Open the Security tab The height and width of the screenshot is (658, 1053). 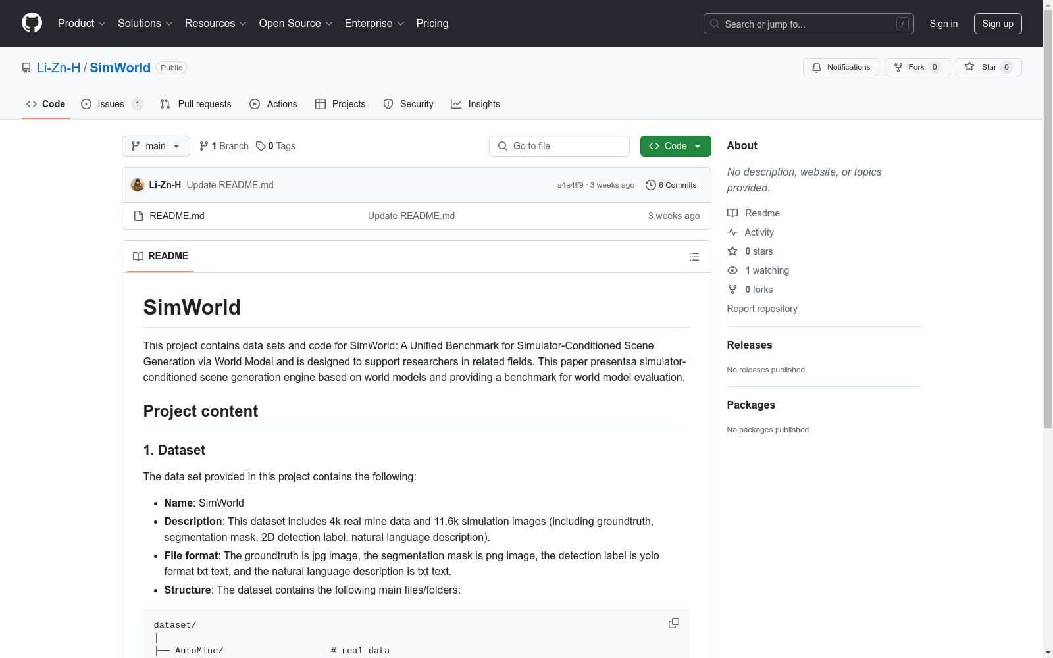tap(409, 104)
